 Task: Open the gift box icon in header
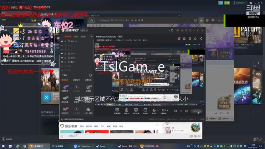pos(179,38)
